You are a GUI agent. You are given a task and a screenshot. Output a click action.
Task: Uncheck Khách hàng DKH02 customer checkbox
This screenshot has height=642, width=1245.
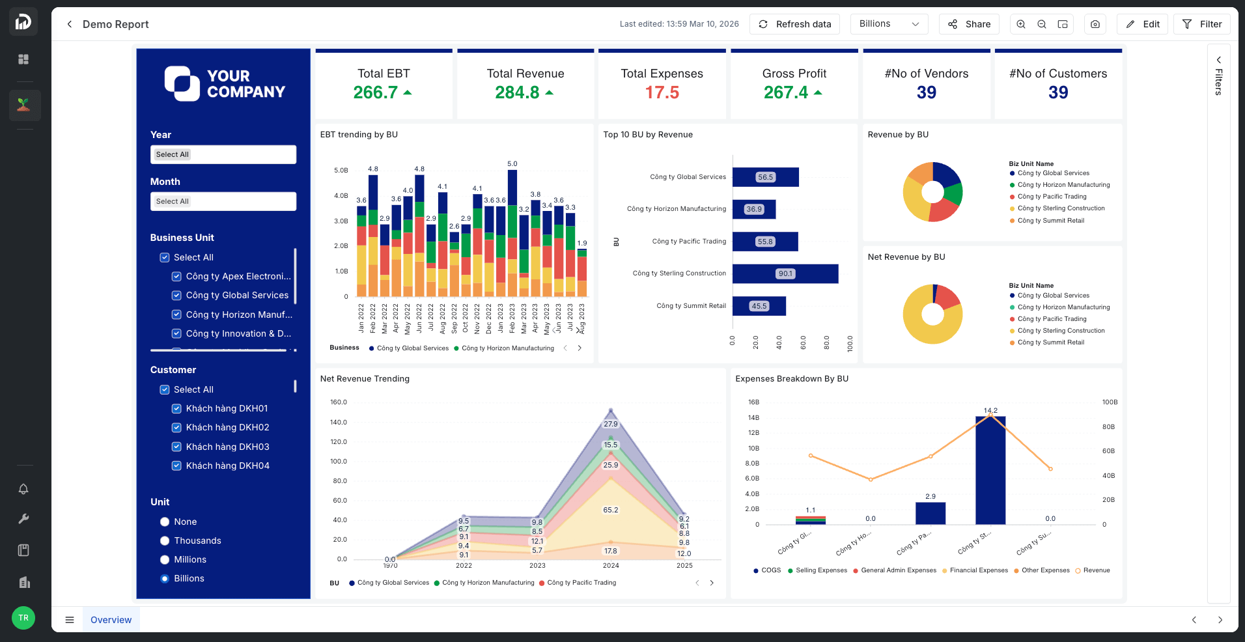pos(176,428)
